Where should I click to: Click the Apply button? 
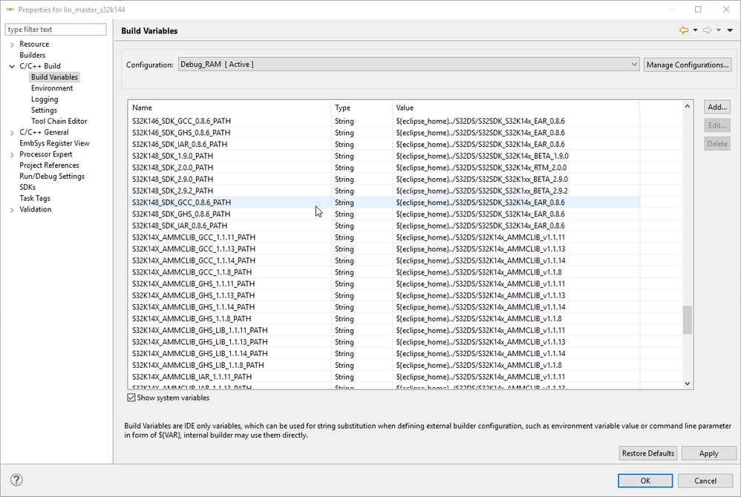tap(708, 453)
